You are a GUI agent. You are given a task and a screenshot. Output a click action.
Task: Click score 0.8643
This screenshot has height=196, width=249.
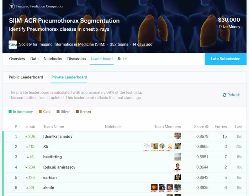202,177
